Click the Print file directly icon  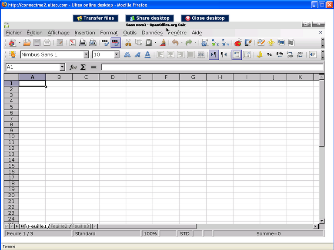(x=83, y=43)
